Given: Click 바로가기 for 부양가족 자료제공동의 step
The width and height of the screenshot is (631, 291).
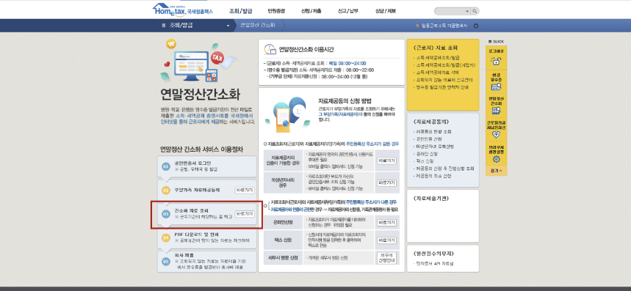Looking at the screenshot, I should pos(245,191).
